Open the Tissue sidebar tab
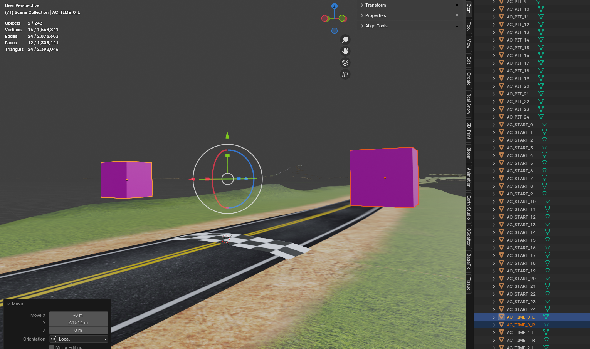590x349 pixels. click(469, 284)
